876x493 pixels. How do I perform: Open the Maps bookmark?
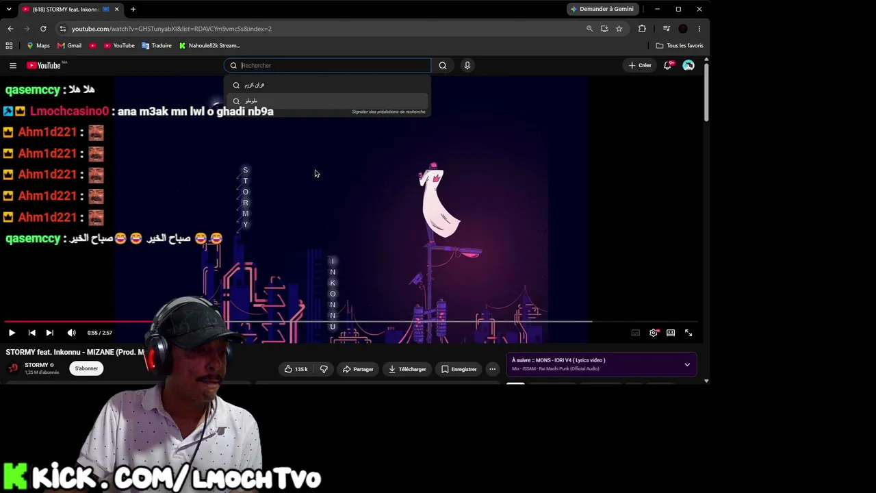[38, 46]
